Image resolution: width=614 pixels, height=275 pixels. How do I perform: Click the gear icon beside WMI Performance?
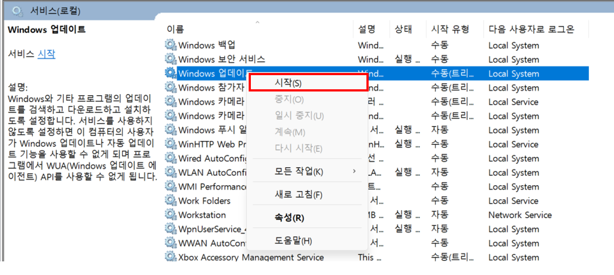tap(170, 186)
